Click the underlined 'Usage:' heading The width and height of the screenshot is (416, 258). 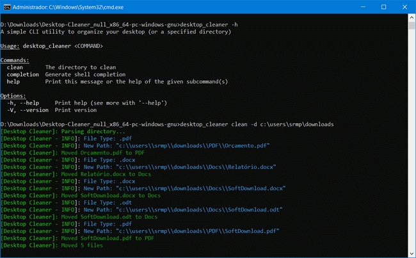10,46
